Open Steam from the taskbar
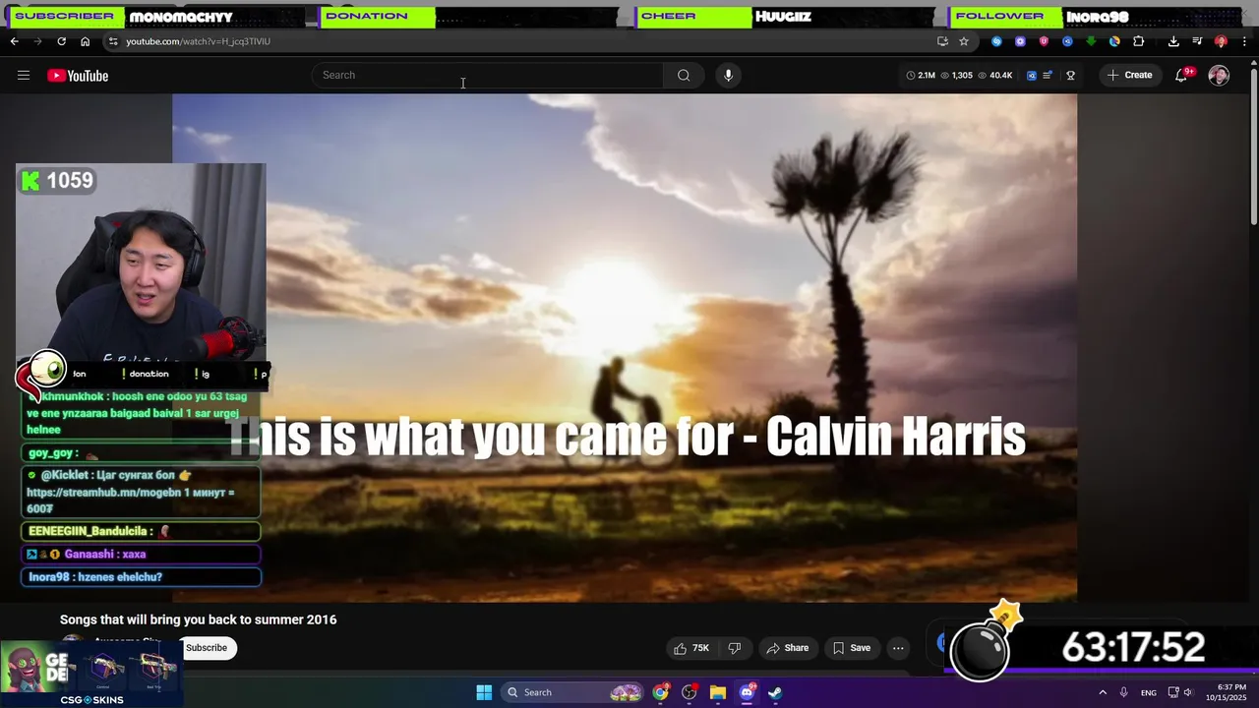This screenshot has width=1259, height=708. (775, 692)
